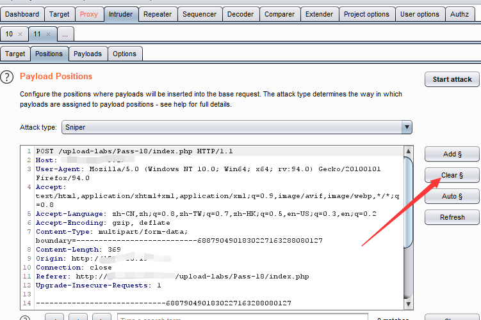Click the Accept-Language header line

pos(206,214)
